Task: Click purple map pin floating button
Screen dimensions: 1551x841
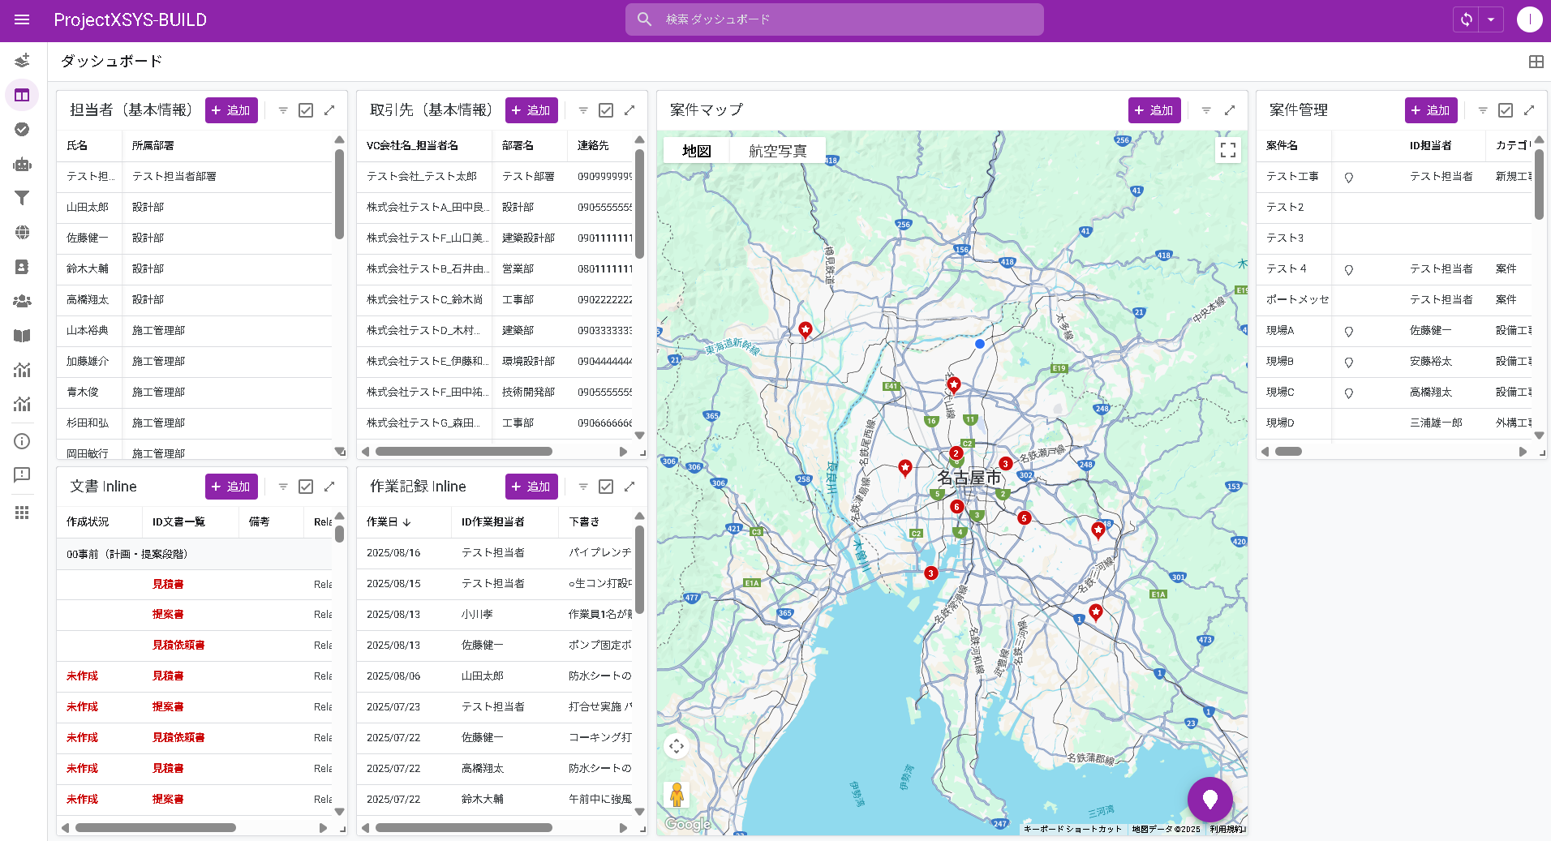Action: point(1209,800)
